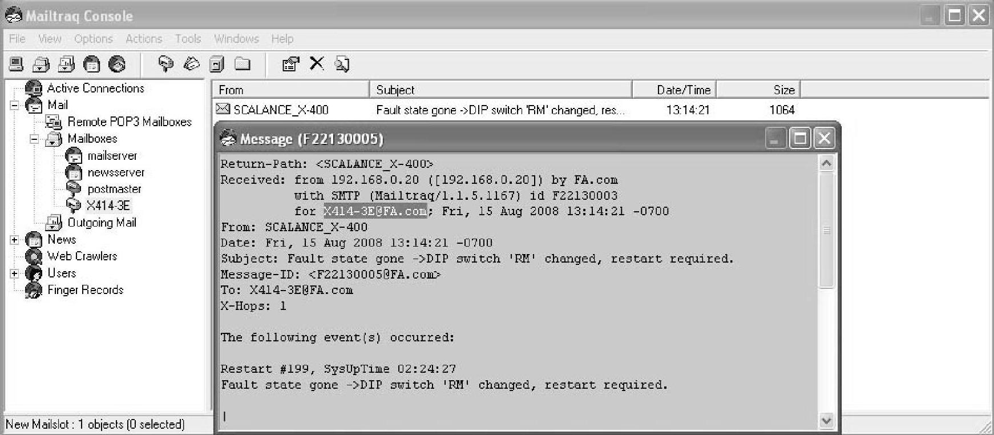
Task: Sort messages by Size column header
Action: click(758, 90)
